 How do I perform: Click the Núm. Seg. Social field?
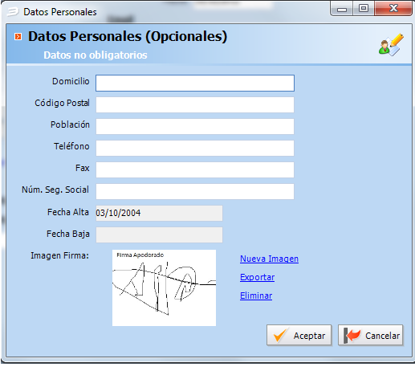coord(195,191)
